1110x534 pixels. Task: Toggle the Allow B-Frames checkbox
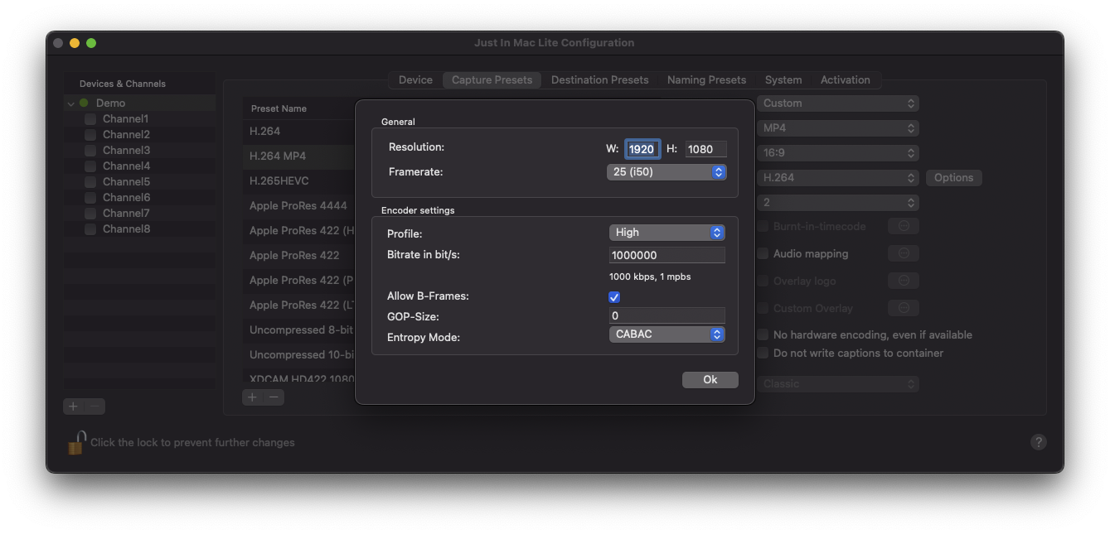point(614,296)
